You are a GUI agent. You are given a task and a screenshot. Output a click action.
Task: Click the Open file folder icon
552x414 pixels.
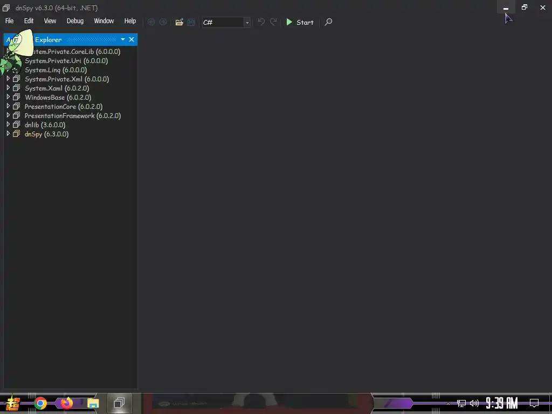(x=179, y=22)
